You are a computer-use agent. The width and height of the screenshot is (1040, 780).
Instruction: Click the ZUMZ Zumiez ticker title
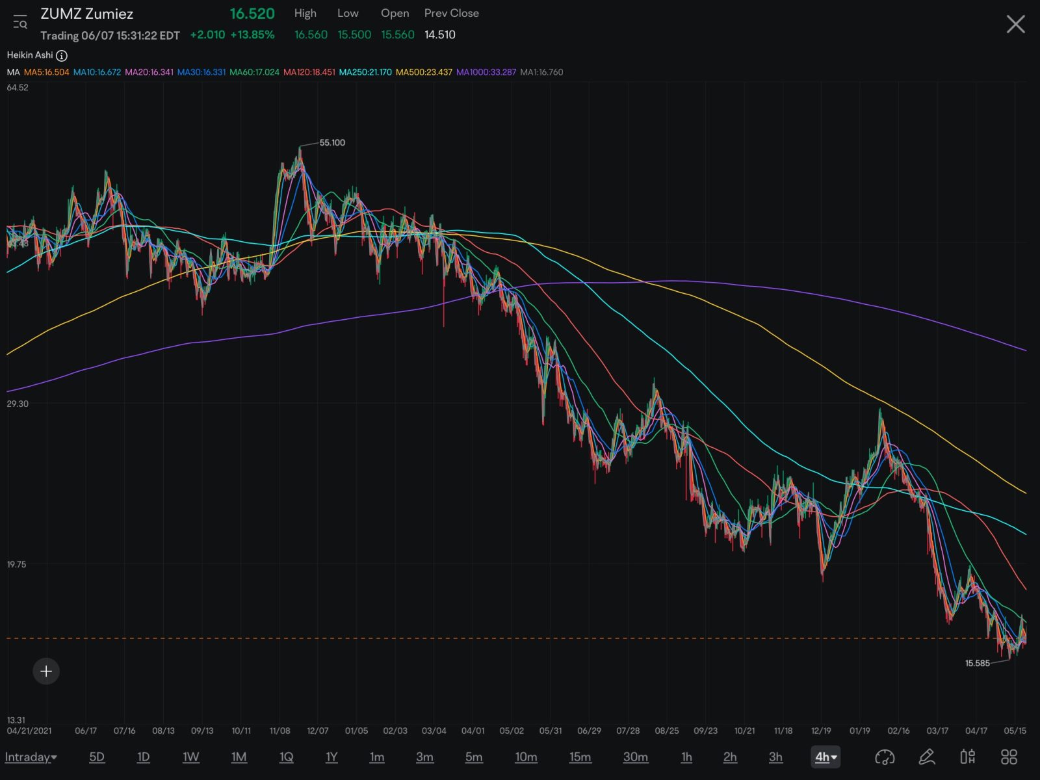click(86, 14)
